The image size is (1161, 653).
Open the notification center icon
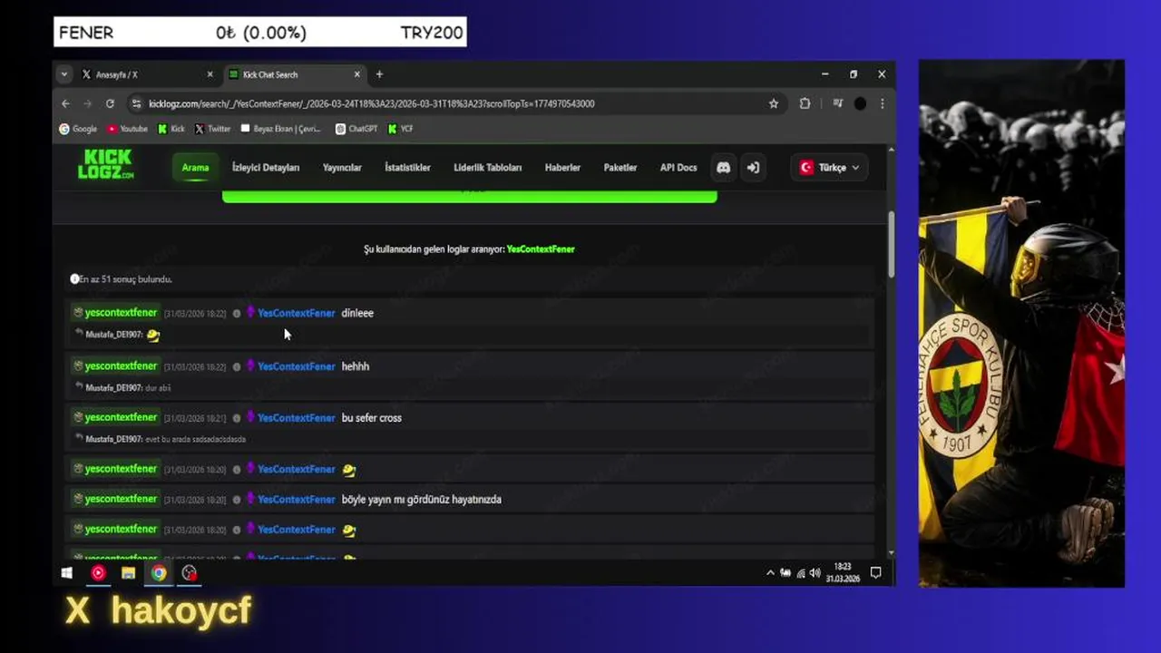pos(875,573)
